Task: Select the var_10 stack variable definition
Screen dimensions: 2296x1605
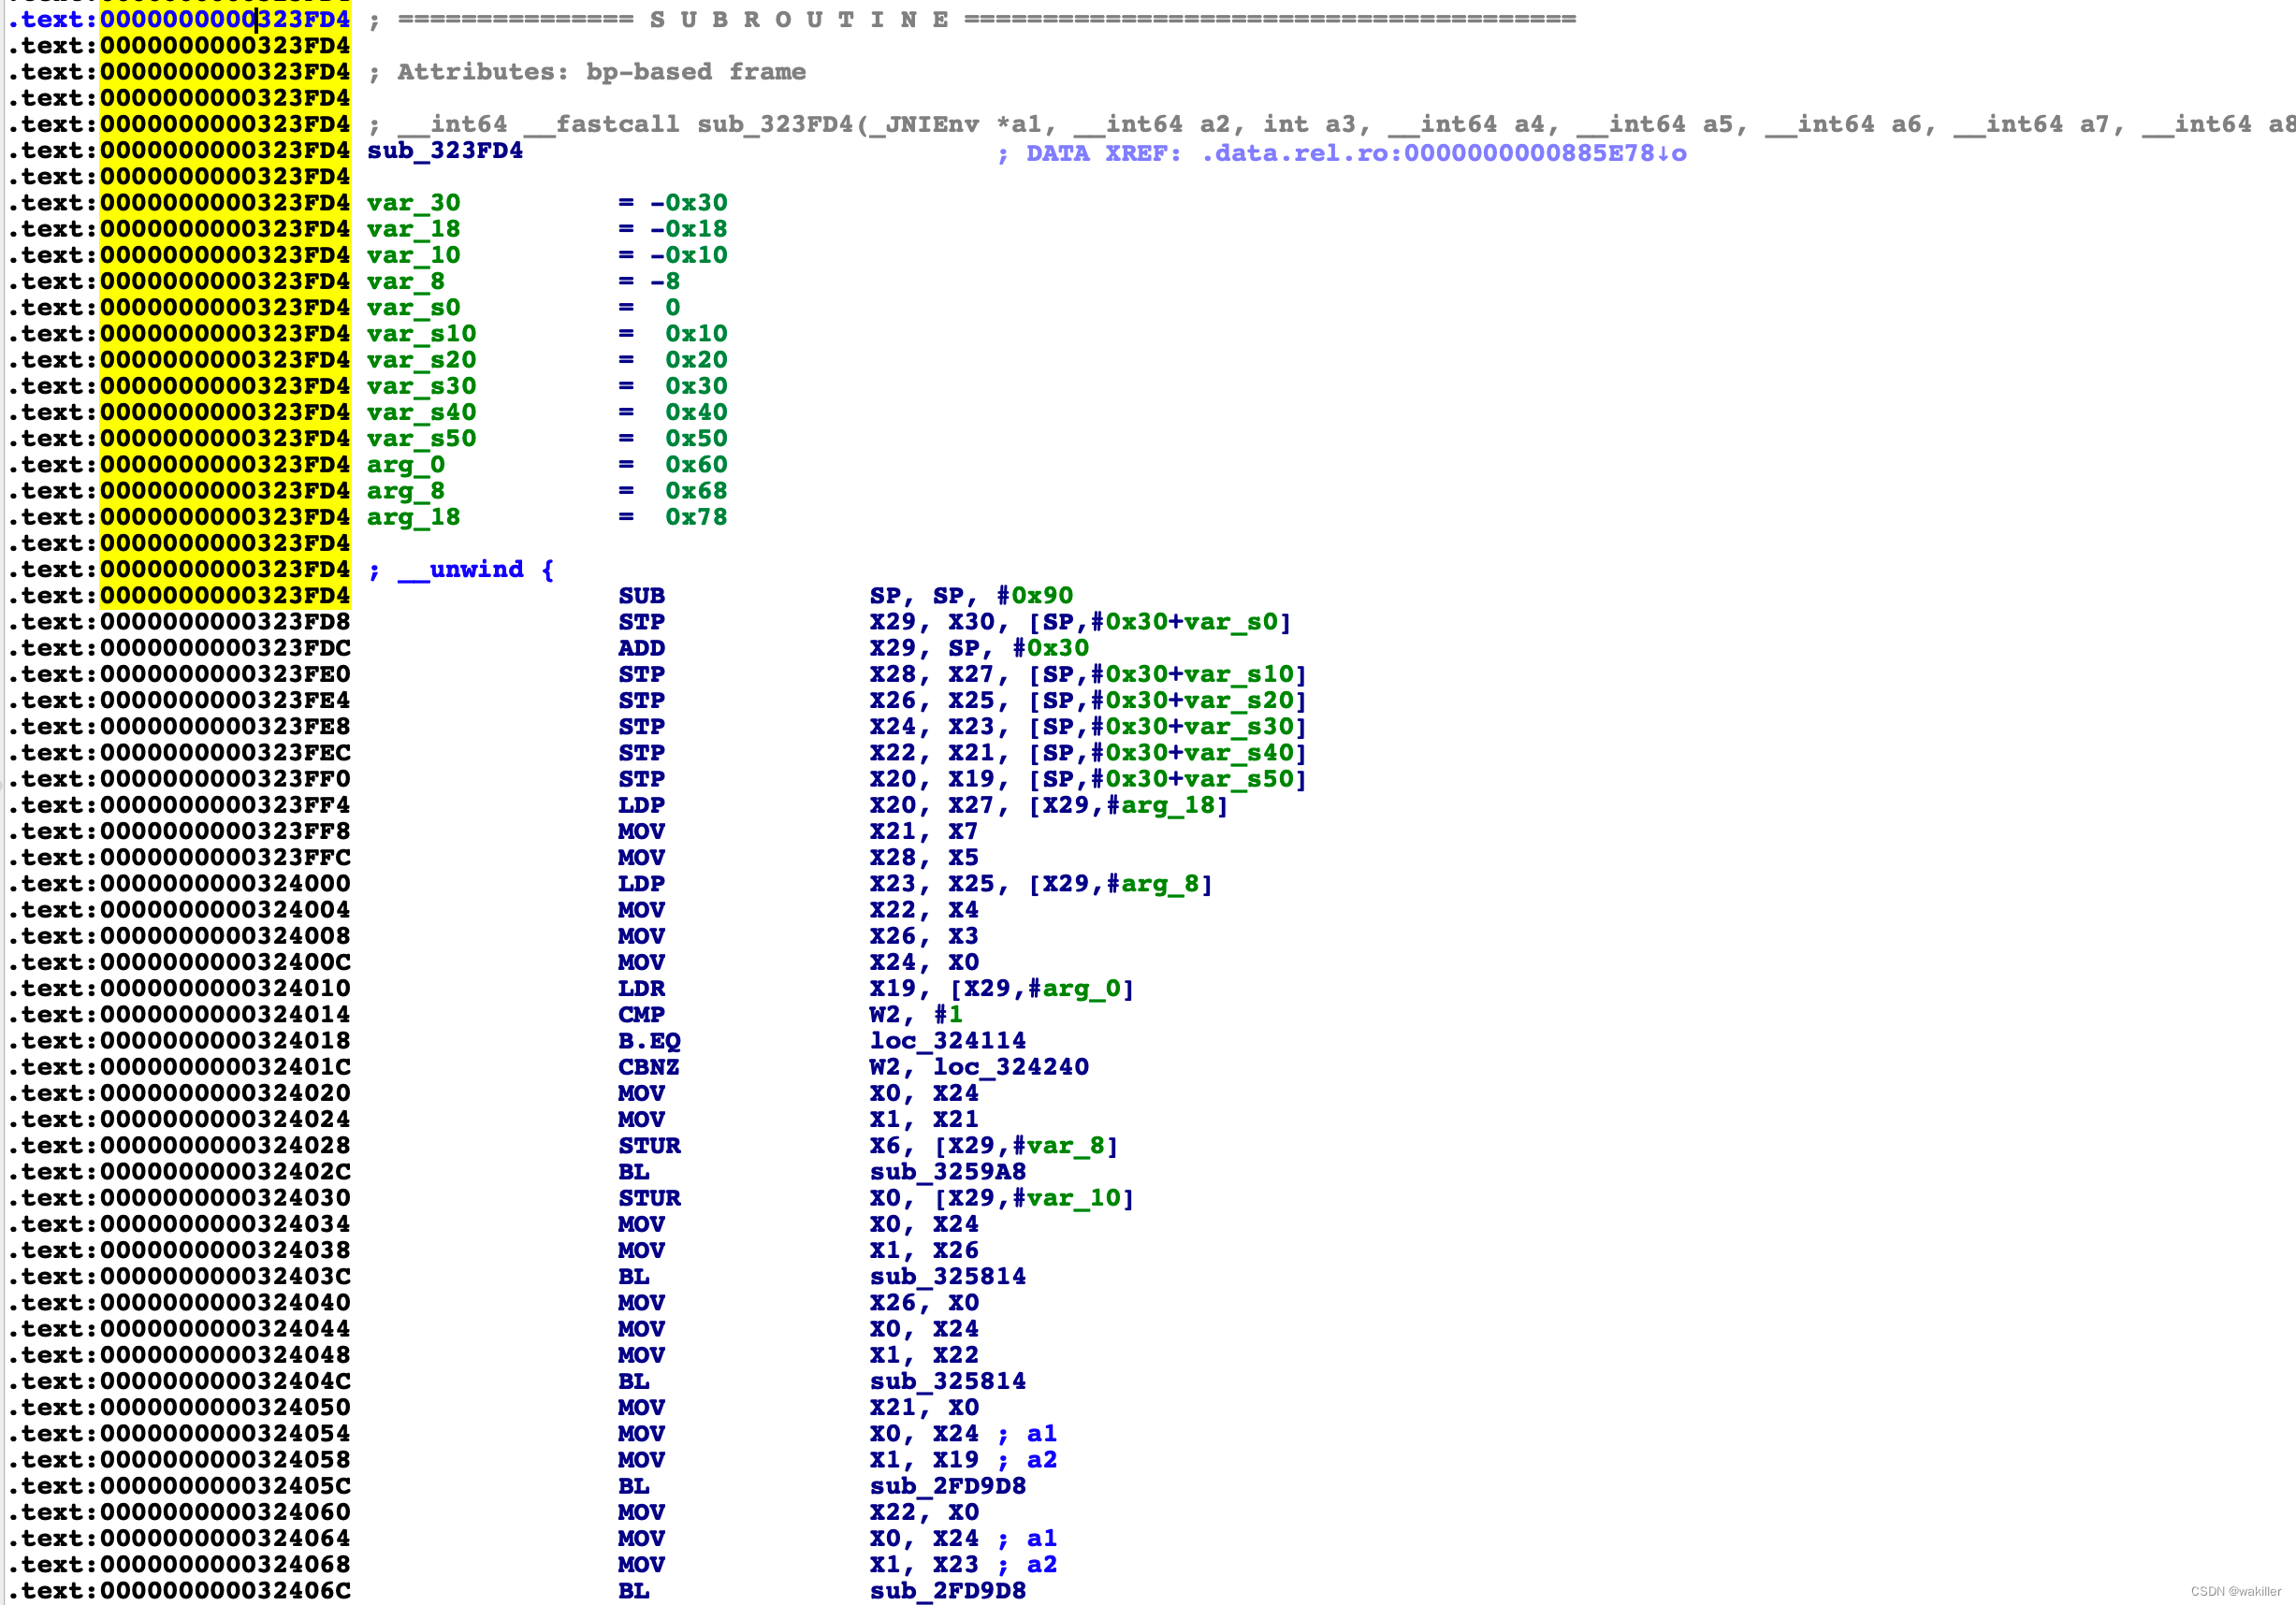Action: [413, 254]
